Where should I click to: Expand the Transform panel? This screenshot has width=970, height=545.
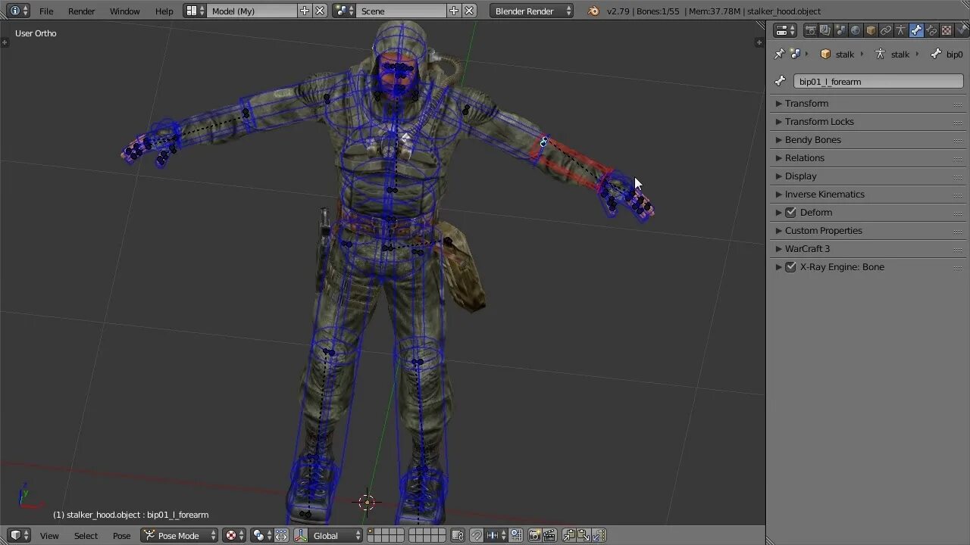(x=806, y=104)
